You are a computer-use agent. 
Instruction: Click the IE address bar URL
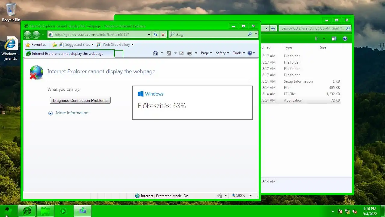pos(92,35)
